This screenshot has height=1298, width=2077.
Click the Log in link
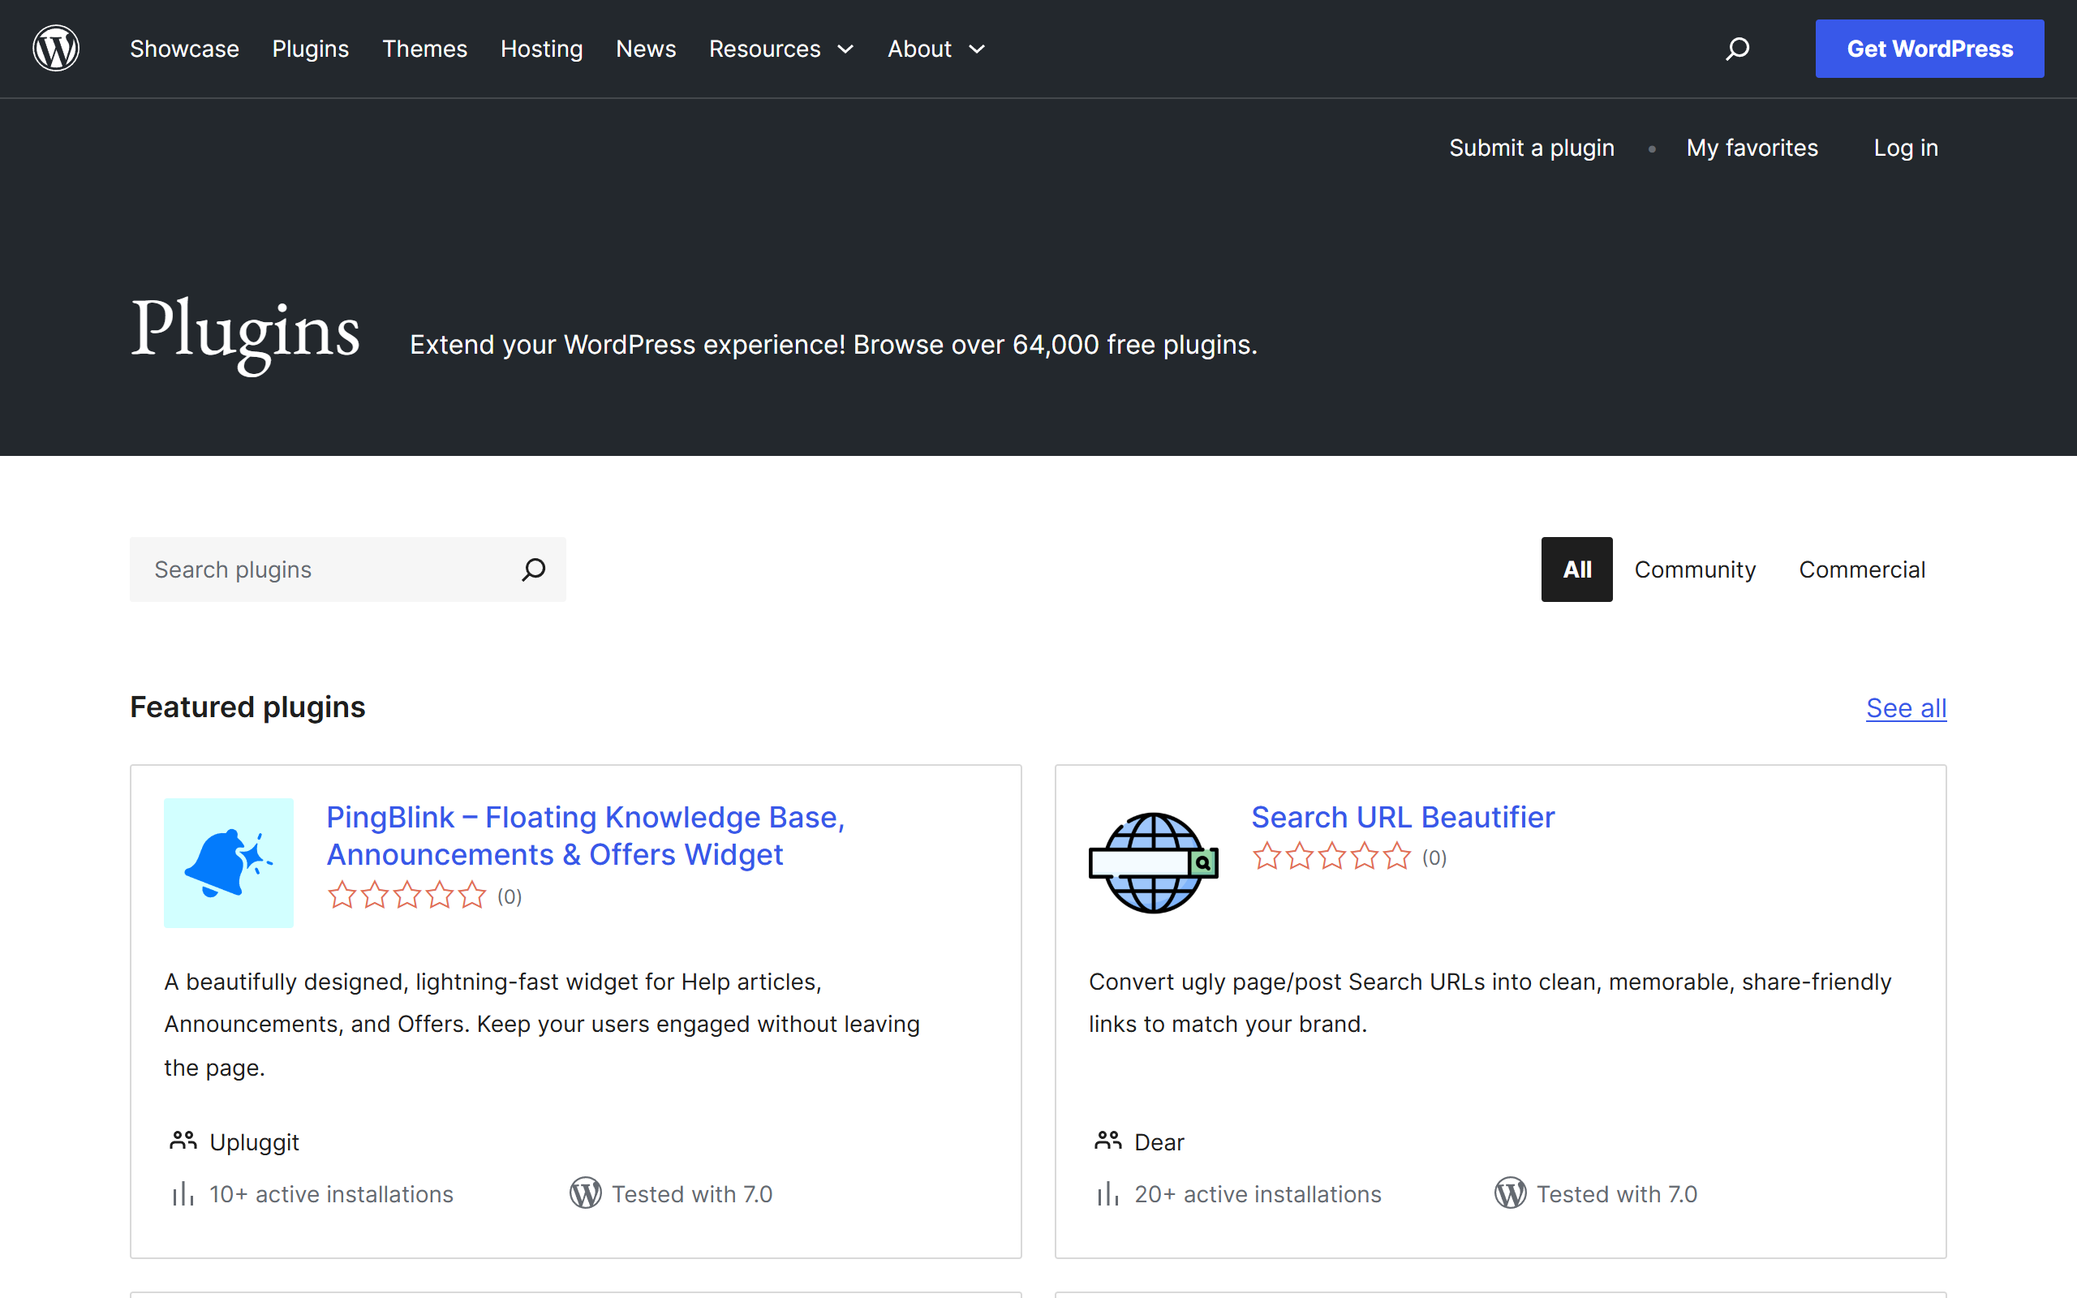1905,148
